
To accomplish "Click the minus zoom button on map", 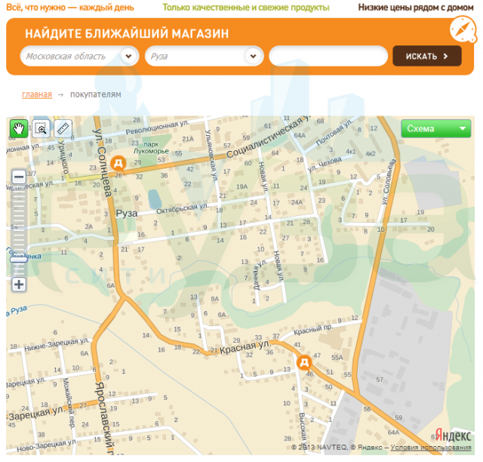I will pyautogui.click(x=18, y=177).
